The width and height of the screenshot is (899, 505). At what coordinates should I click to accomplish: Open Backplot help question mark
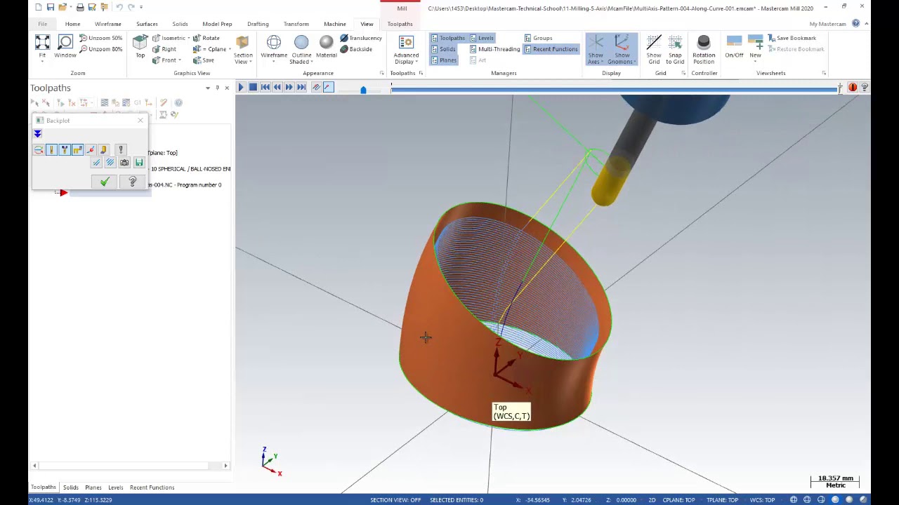[132, 182]
